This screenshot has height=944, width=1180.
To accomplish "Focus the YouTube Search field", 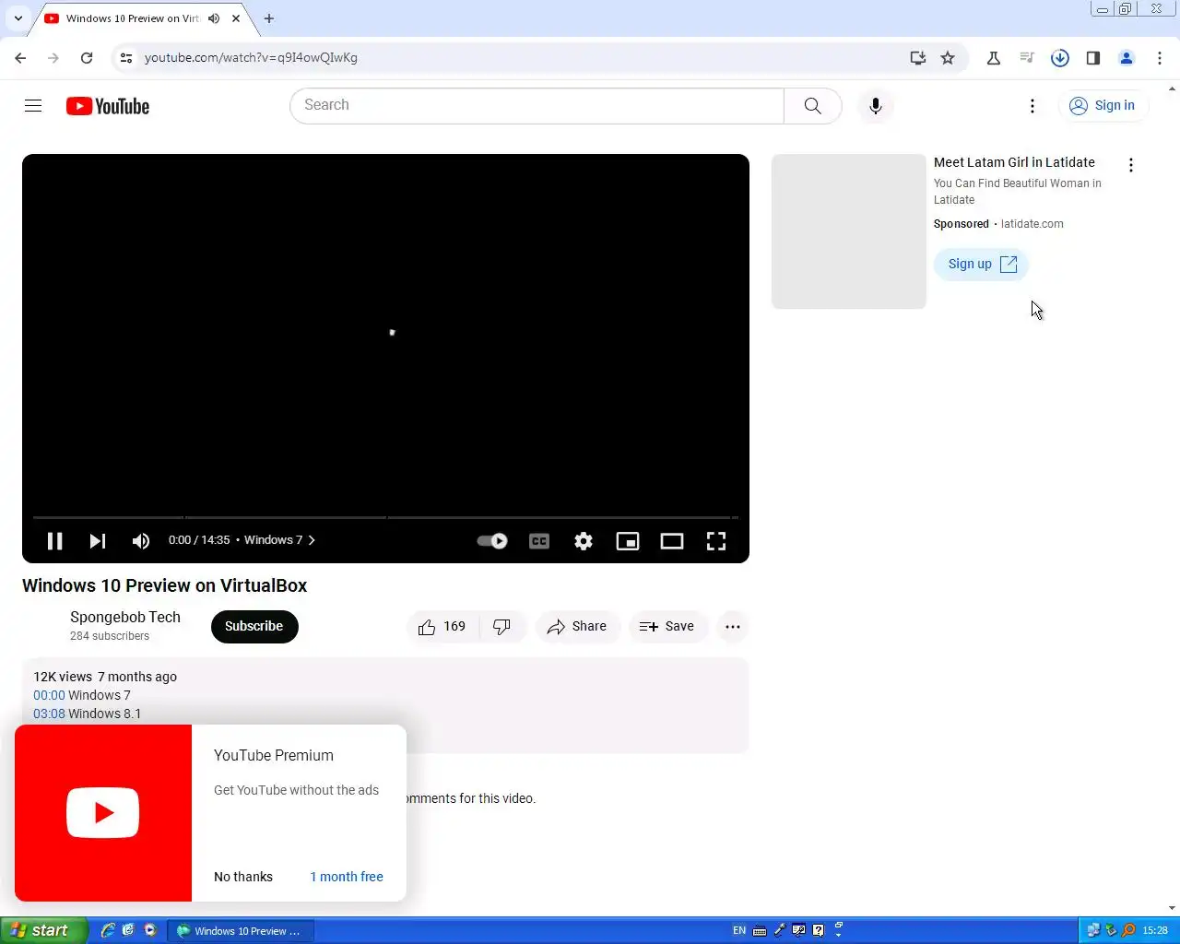I will pos(537,106).
